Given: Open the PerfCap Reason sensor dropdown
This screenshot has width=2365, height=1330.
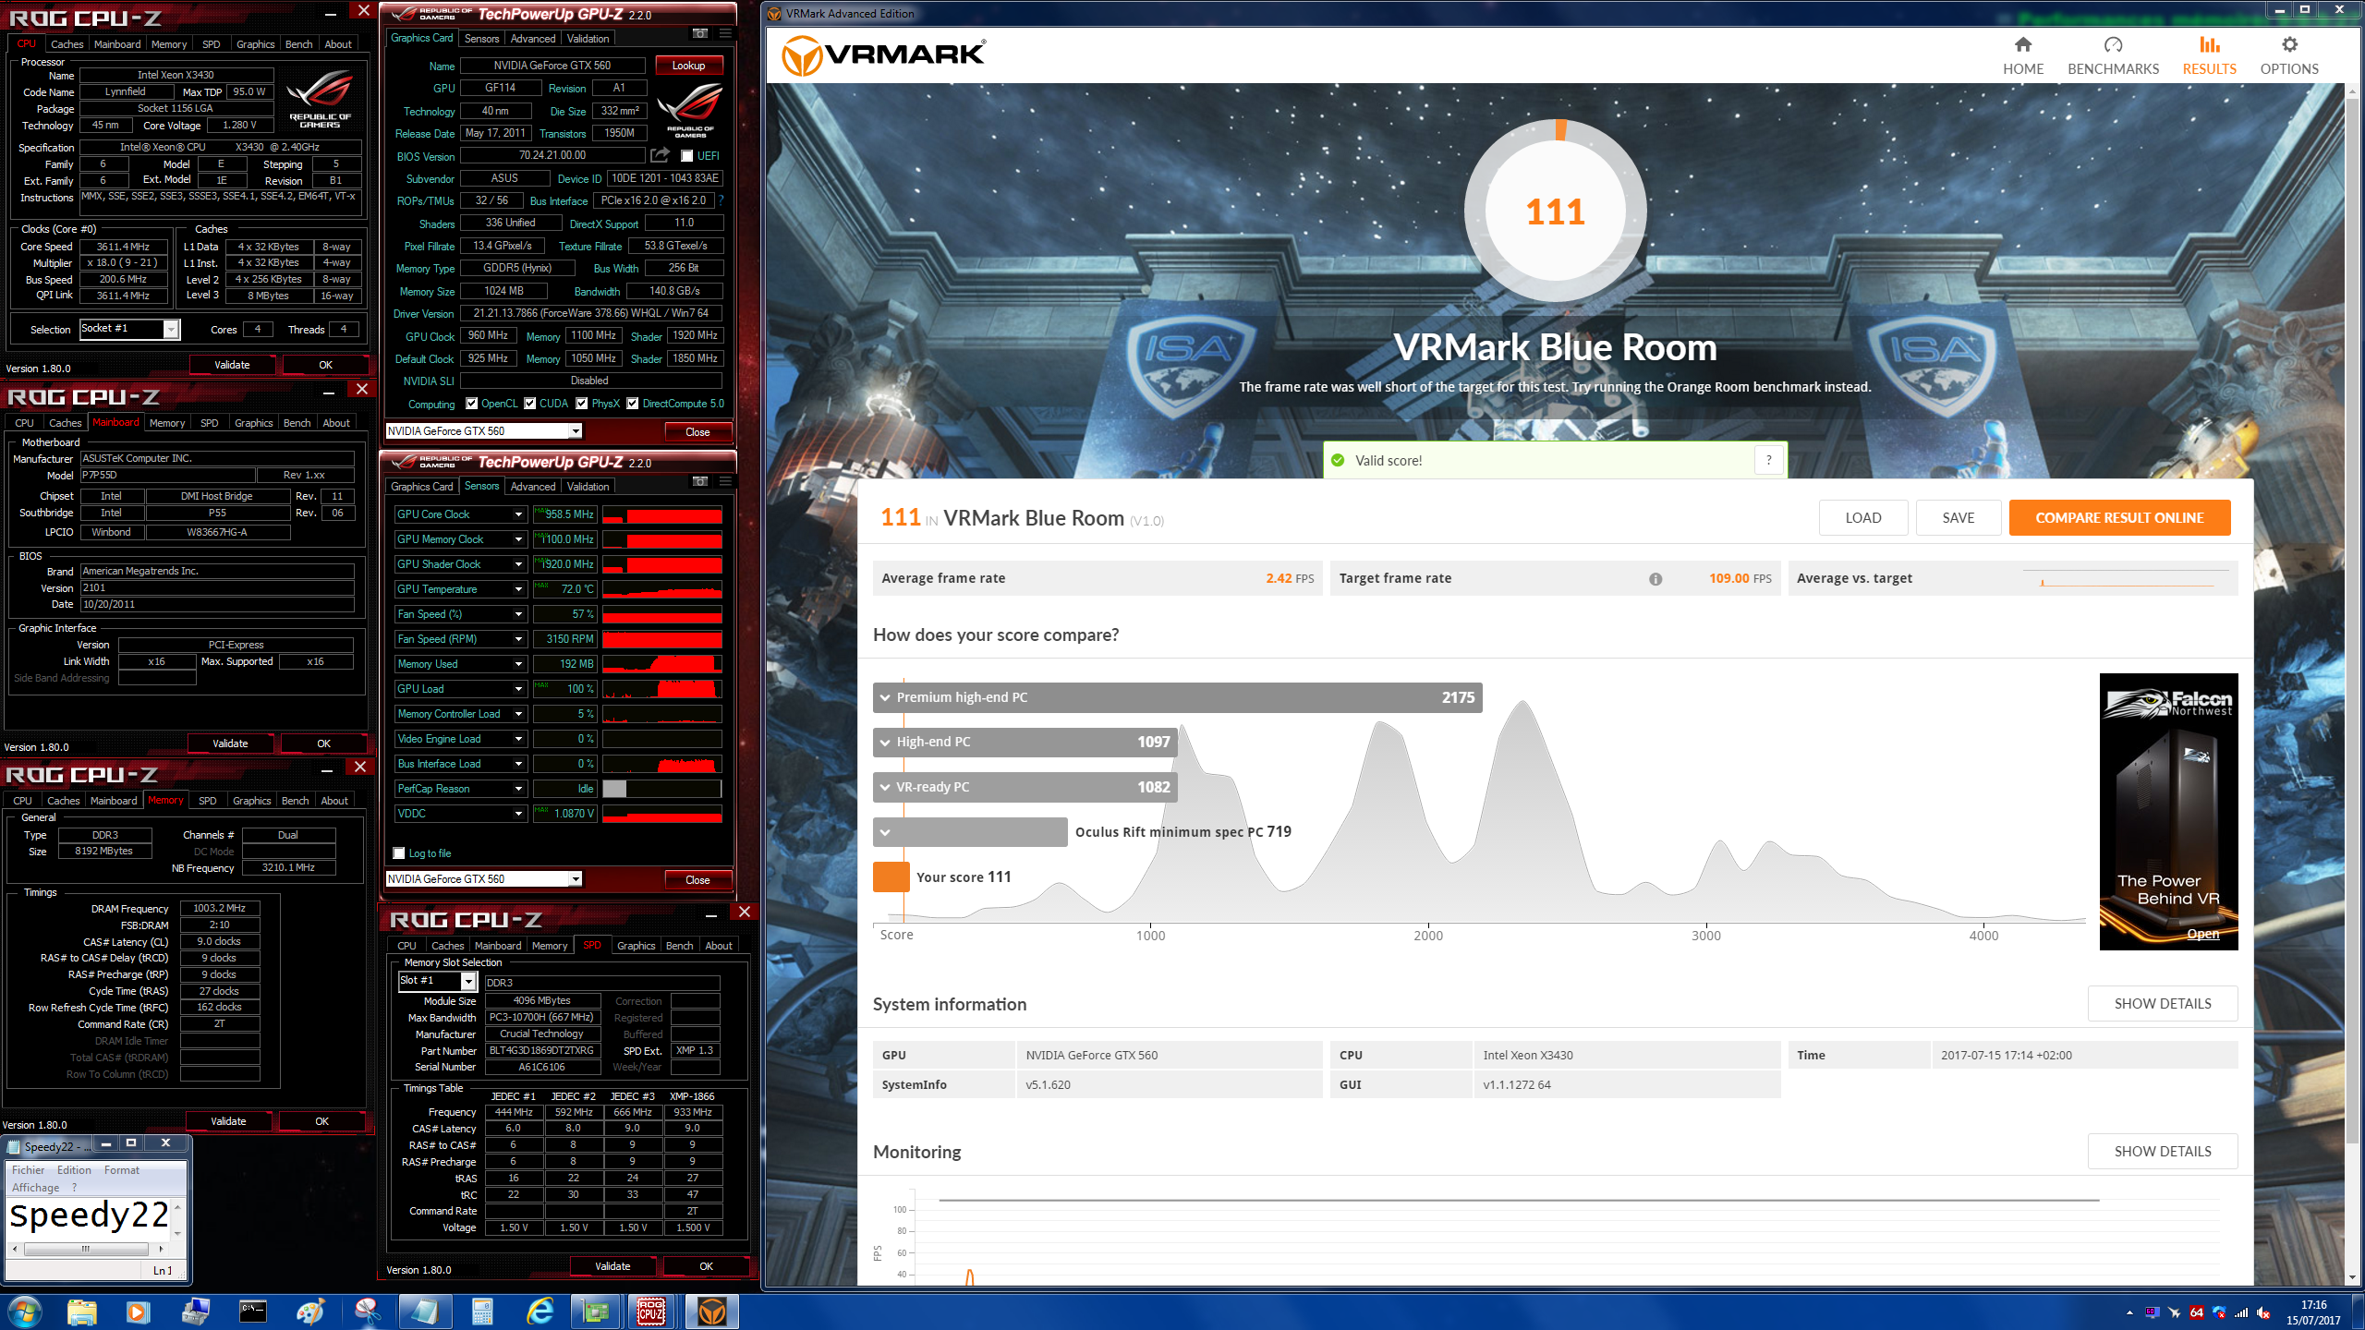Looking at the screenshot, I should click(x=518, y=789).
